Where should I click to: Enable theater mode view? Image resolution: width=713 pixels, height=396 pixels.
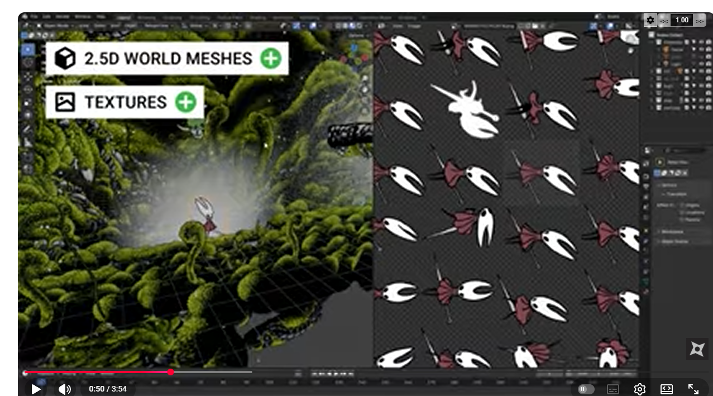coord(667,389)
